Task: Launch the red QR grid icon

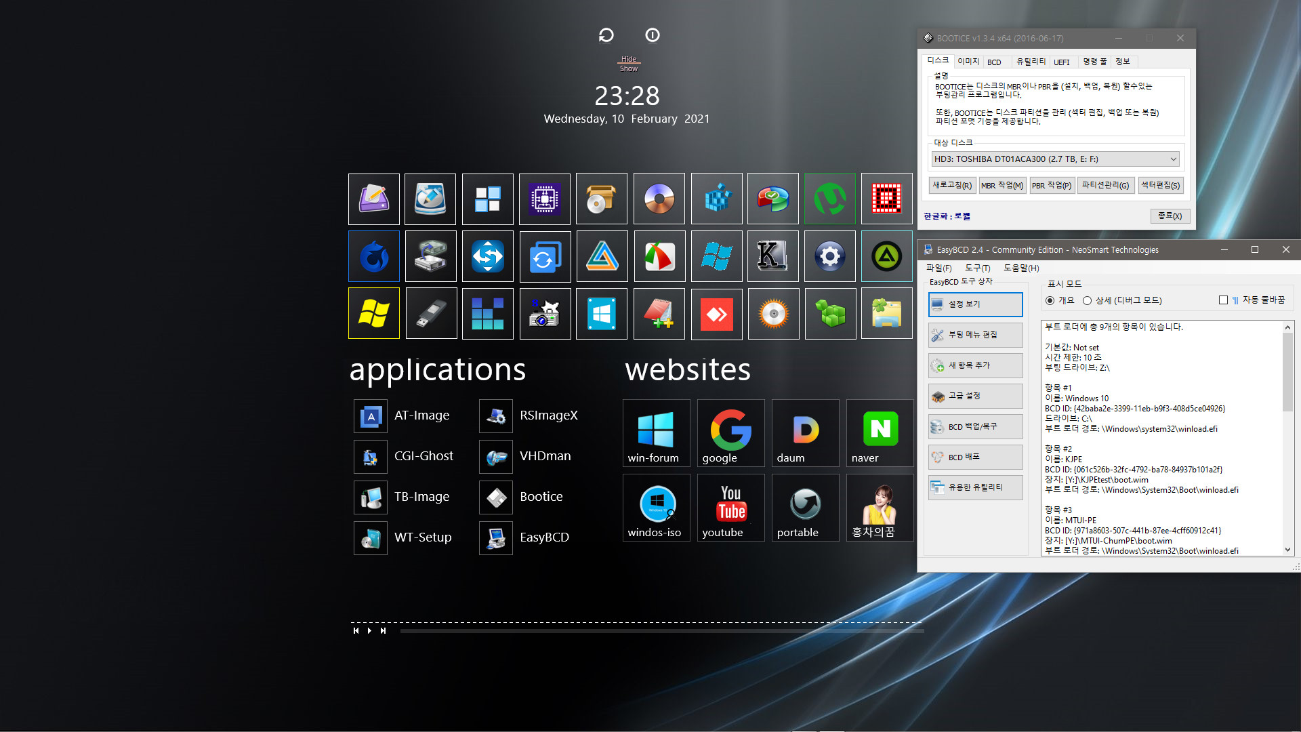Action: pos(887,199)
